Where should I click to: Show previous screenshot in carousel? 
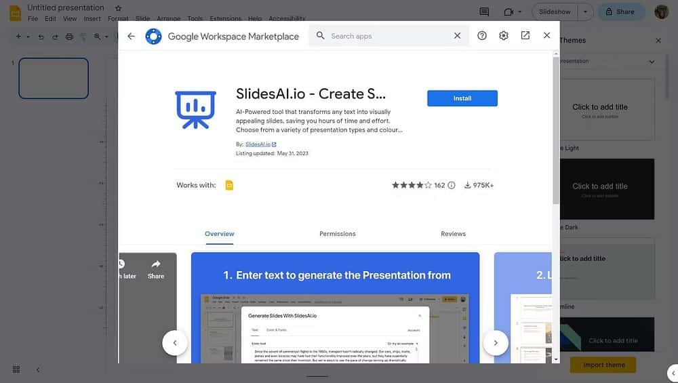(x=175, y=343)
